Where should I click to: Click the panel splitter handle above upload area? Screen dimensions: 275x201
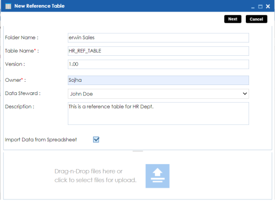tap(138, 151)
